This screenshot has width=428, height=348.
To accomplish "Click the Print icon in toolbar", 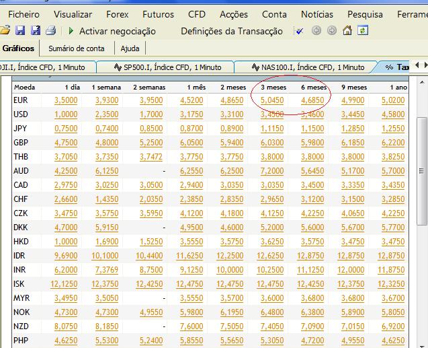I will 51,30.
